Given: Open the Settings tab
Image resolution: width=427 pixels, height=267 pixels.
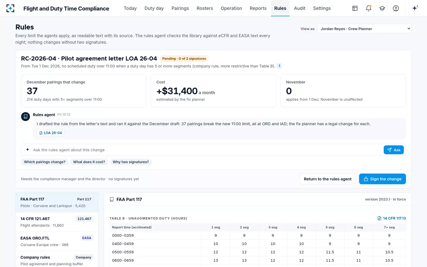Looking at the screenshot, I should (322, 8).
